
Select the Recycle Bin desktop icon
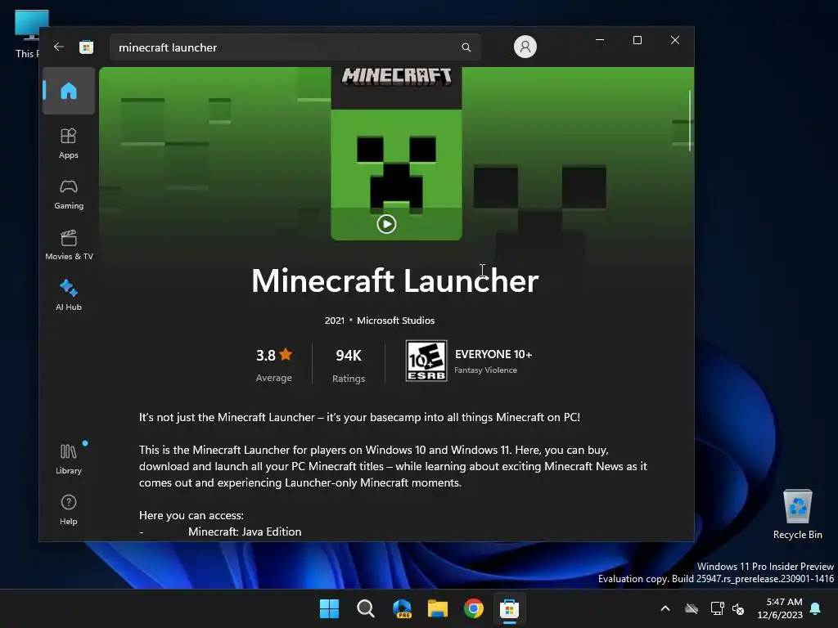797,514
